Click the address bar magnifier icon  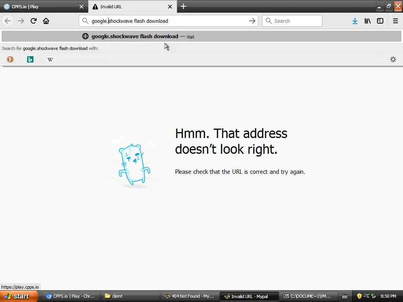[85, 21]
